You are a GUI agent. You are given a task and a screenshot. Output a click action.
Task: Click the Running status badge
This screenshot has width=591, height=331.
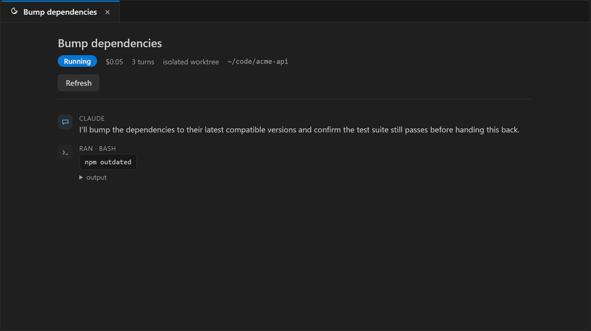pyautogui.click(x=77, y=61)
